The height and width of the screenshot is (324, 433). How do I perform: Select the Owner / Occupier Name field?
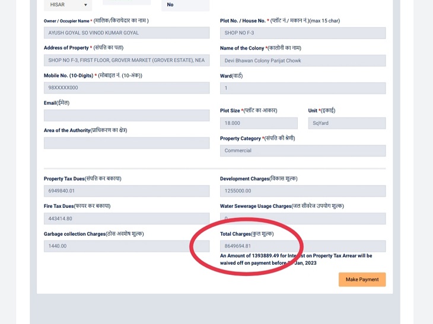tap(126, 33)
